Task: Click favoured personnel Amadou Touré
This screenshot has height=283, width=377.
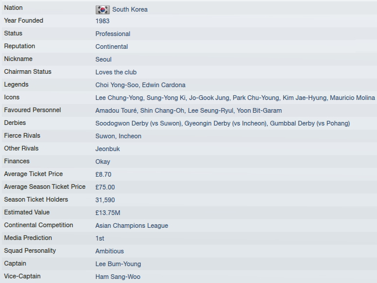Action: 116,110
